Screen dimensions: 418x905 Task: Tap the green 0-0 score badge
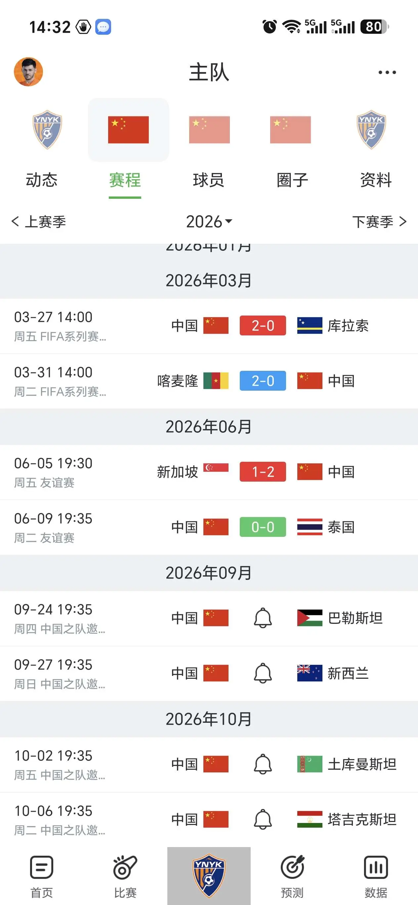(263, 527)
